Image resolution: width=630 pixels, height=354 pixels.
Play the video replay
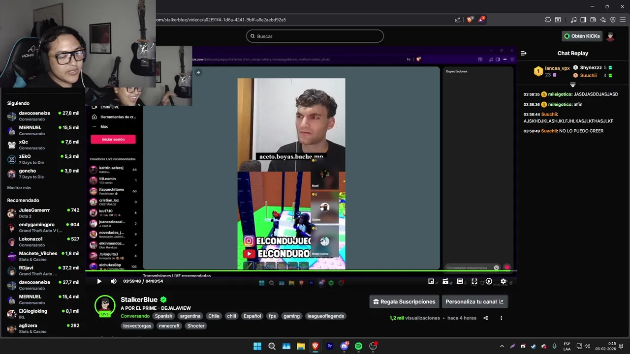(99, 281)
